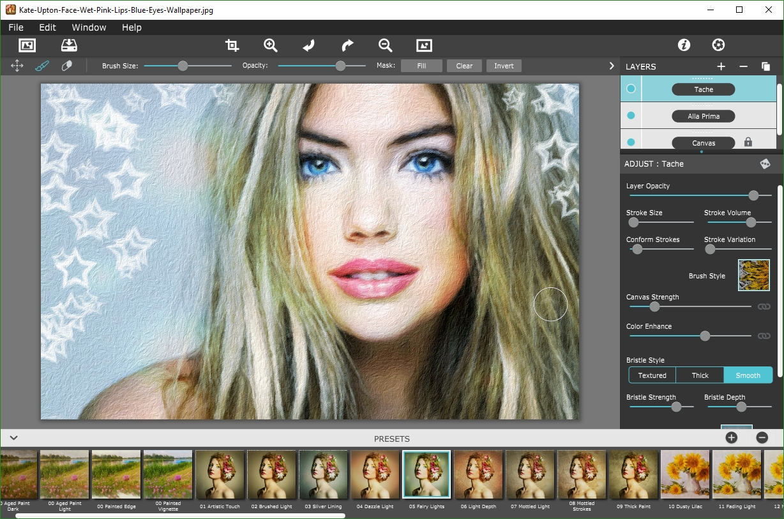Select the paint brush masking tool
Screen dimensions: 784x519
tap(42, 65)
